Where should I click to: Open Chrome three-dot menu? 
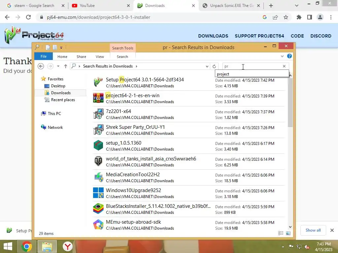331,17
